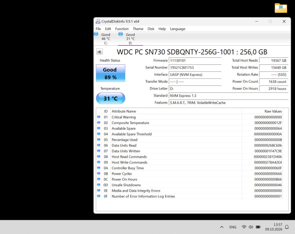Click the Features field with S.M.A.R.T., TRIM
This screenshot has height=234, width=295.
228,103
